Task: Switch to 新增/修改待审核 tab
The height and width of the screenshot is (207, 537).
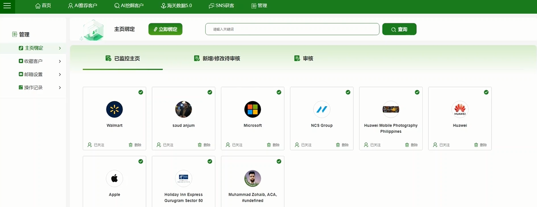Action: coord(217,59)
